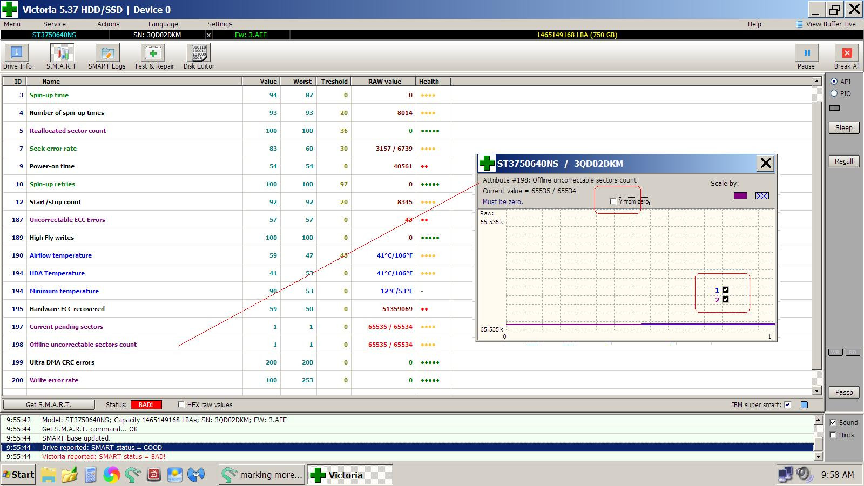Switch to 'marking more...' taskbar window

click(262, 475)
